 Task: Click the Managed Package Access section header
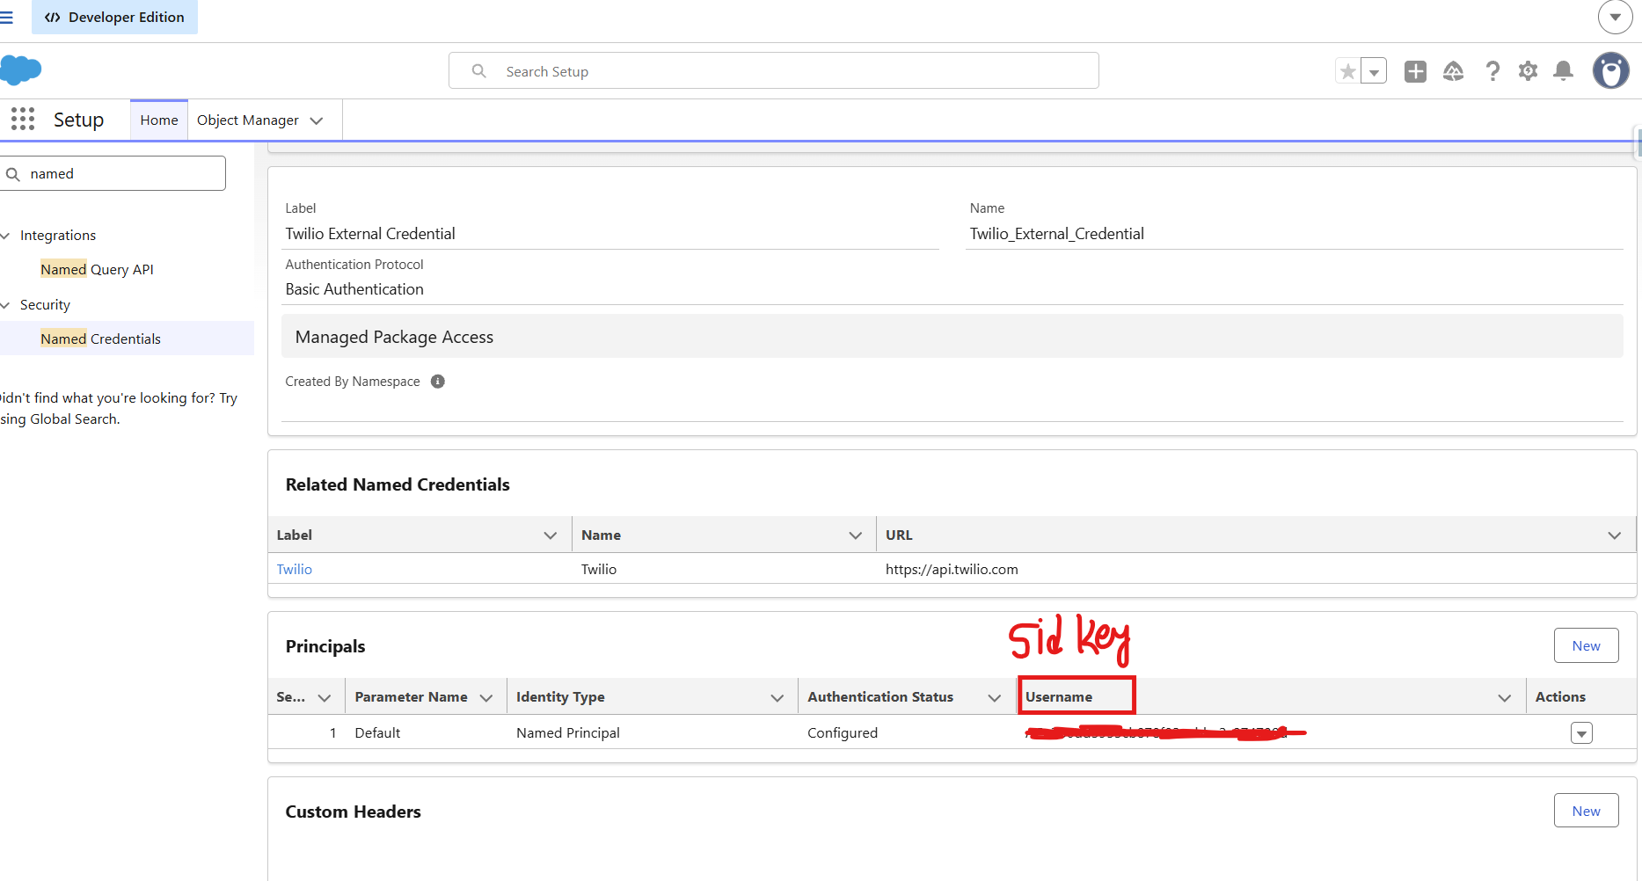[x=952, y=337]
